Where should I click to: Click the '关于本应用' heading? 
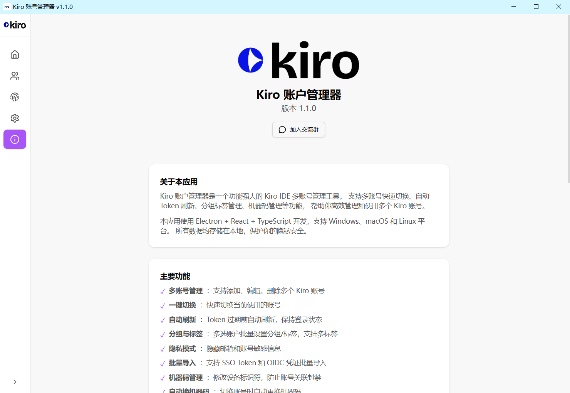tap(179, 182)
